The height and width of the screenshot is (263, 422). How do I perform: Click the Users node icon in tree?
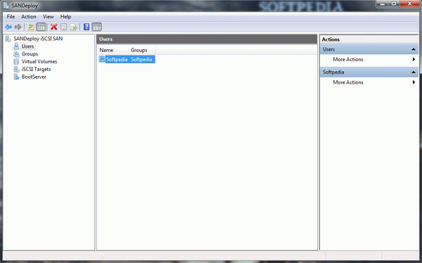pos(16,46)
